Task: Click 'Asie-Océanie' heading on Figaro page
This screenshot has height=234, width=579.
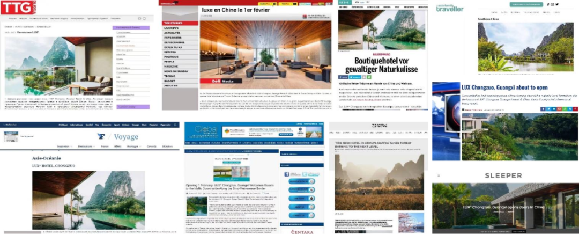Action: (47, 158)
